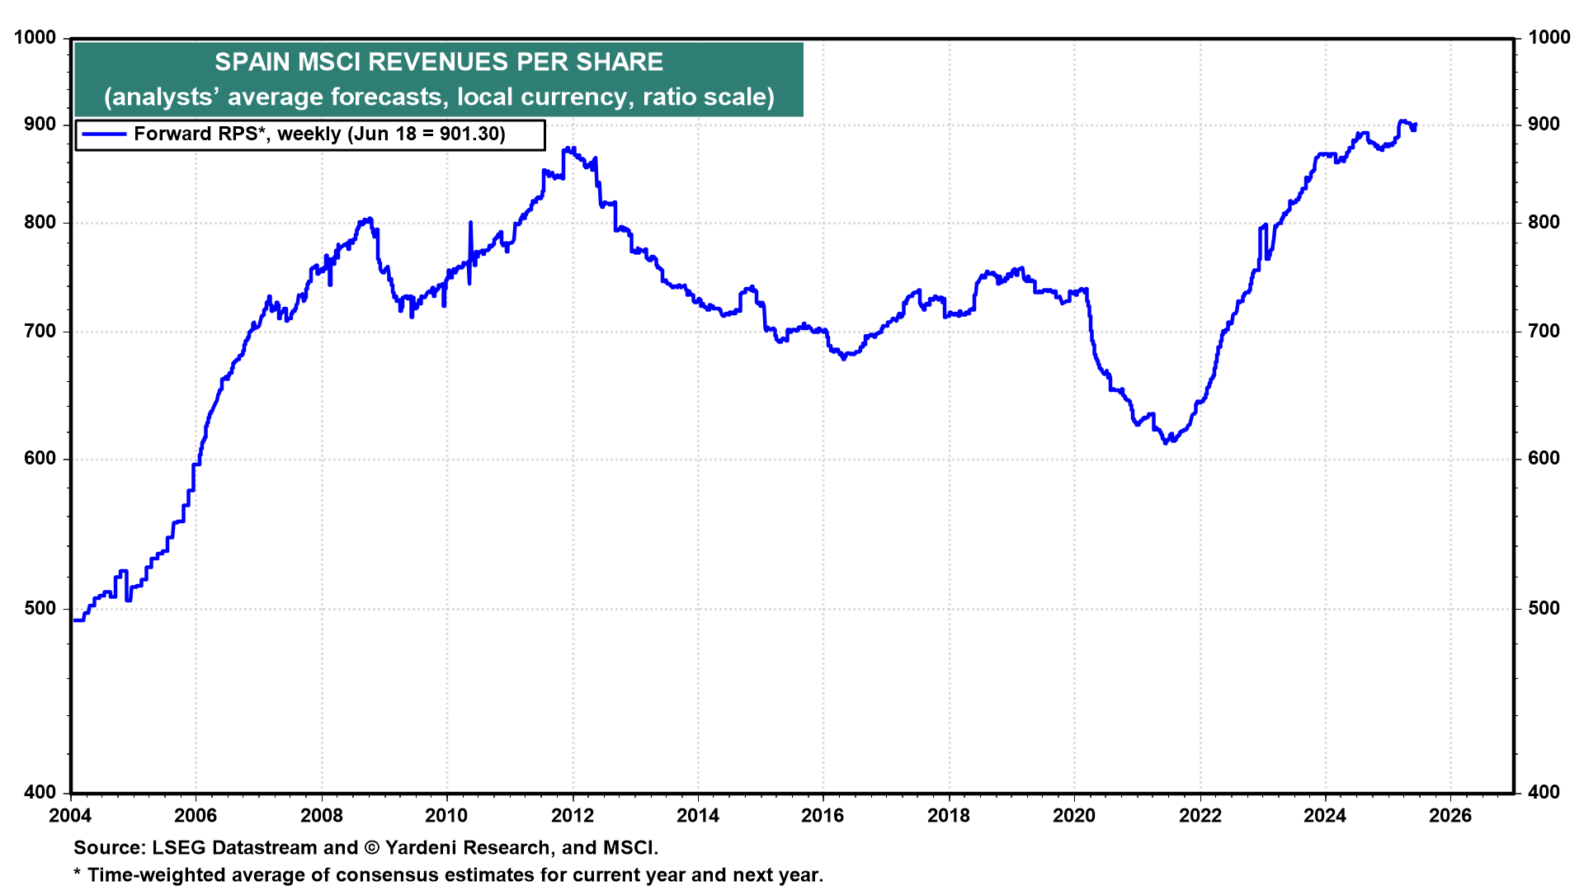Click the 2004 x-axis label
1584x891 pixels.
71,816
